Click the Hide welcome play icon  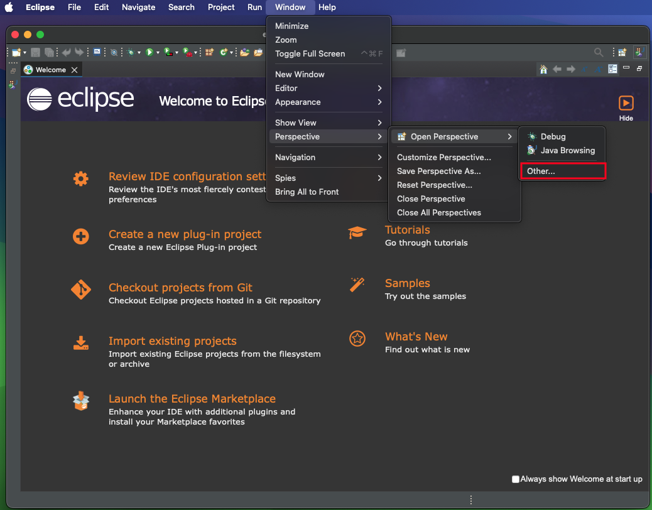point(626,103)
